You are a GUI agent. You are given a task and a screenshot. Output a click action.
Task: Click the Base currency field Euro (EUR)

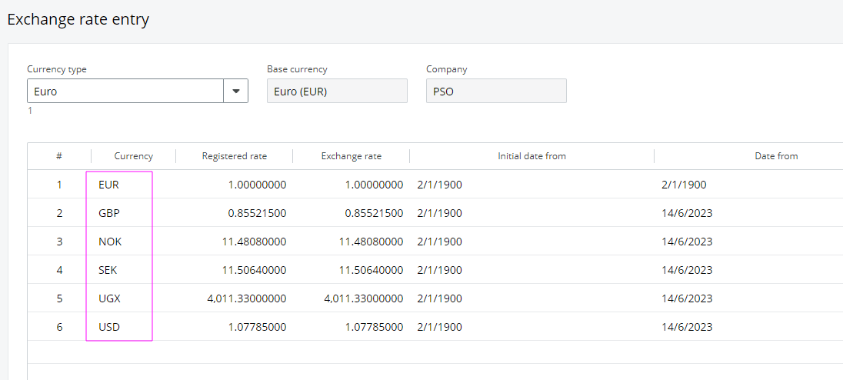[337, 91]
